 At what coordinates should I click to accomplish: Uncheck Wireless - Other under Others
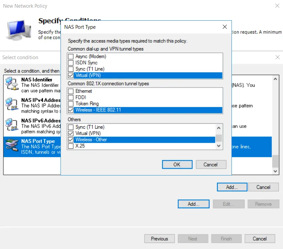(71, 140)
